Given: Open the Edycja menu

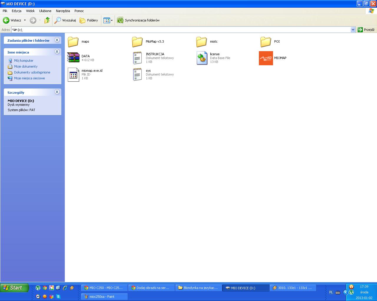Looking at the screenshot, I should [16, 11].
